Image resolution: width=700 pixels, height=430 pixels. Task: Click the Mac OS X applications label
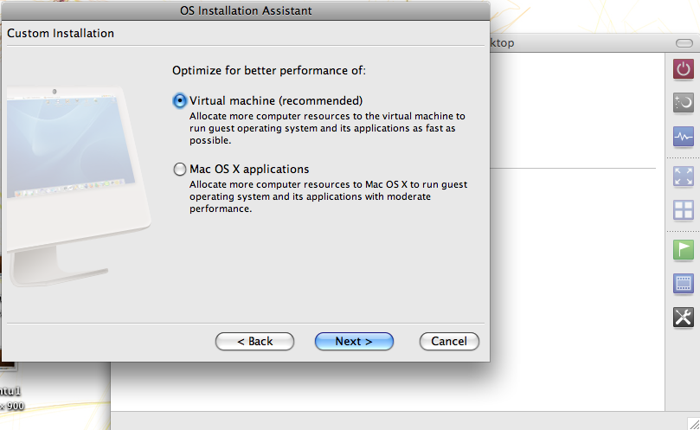249,170
